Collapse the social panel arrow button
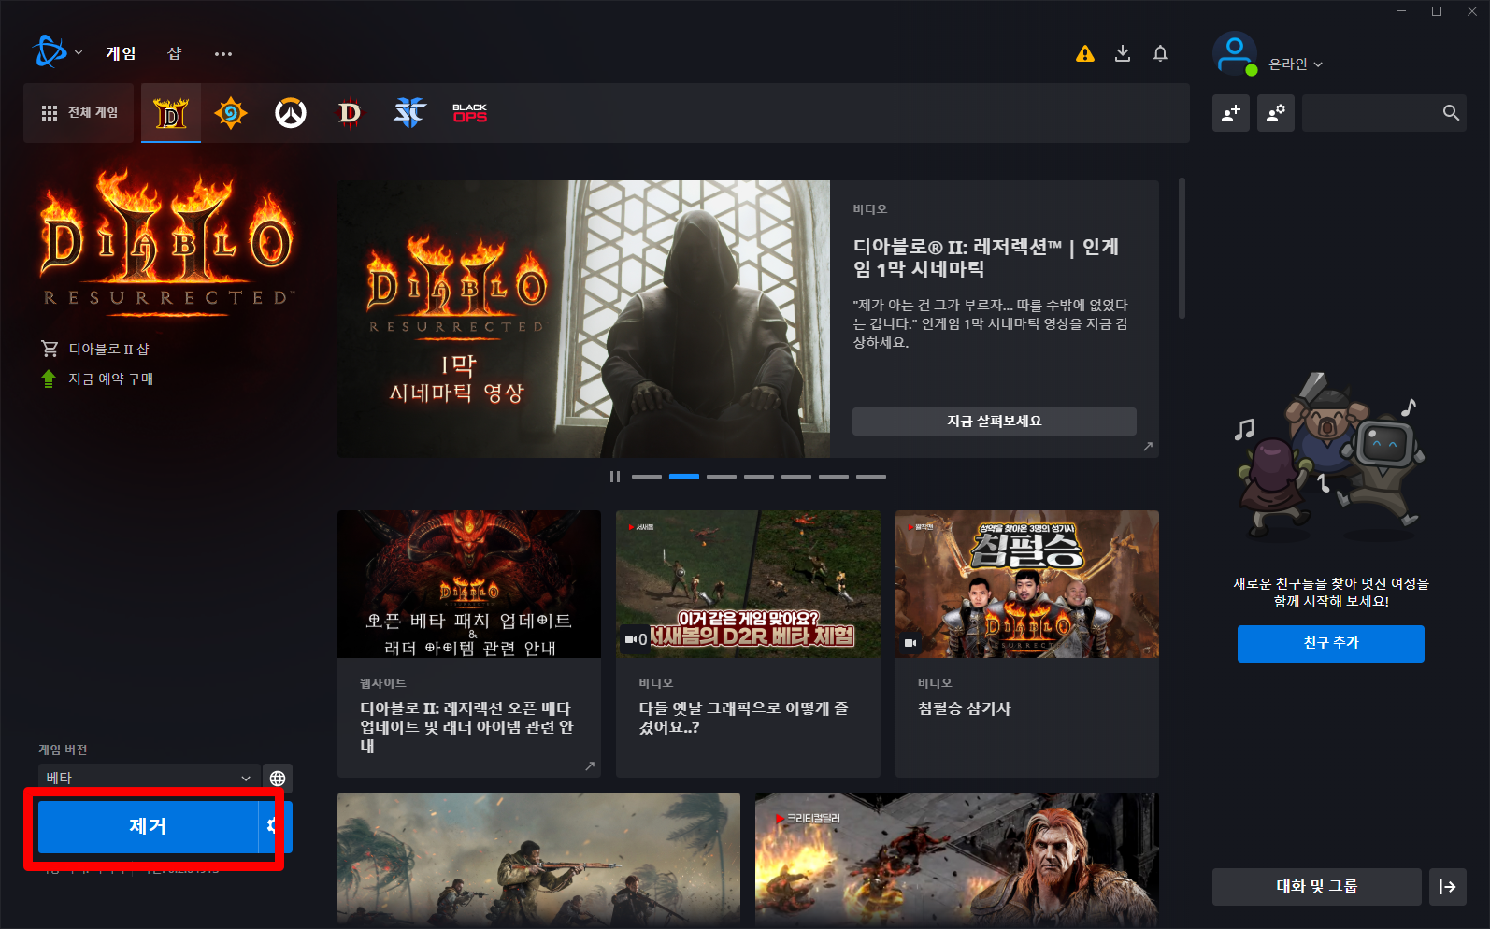The height and width of the screenshot is (929, 1490). tap(1448, 887)
